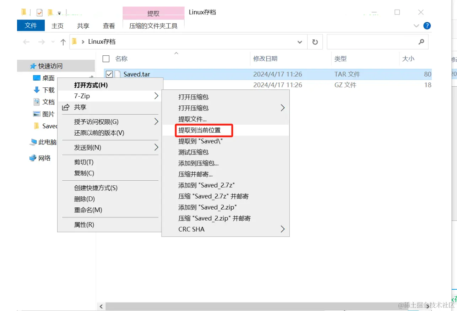Open 下载 in the sidebar

(44, 90)
